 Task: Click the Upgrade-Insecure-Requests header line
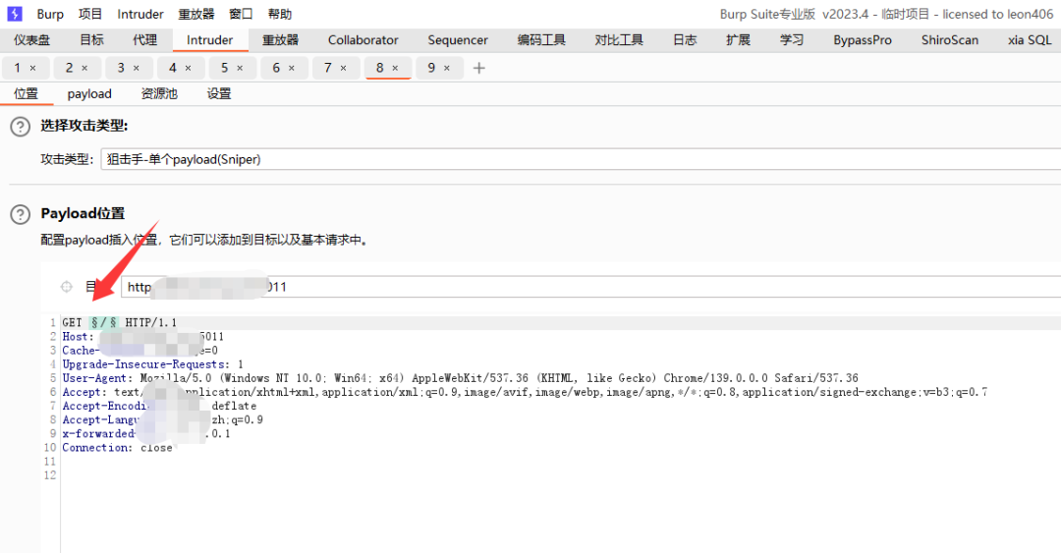pos(152,364)
